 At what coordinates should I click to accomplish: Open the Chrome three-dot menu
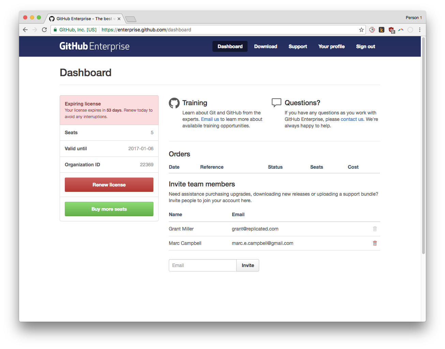[x=420, y=30]
